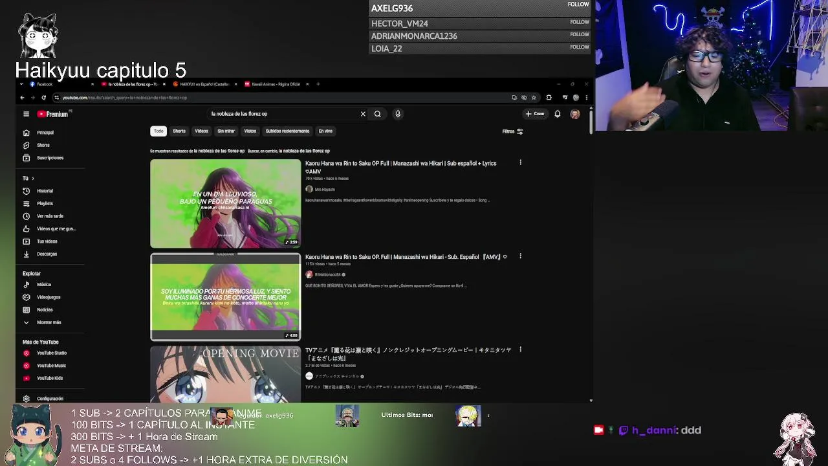The height and width of the screenshot is (466, 828).
Task: Open a new browser tab
Action: (318, 84)
